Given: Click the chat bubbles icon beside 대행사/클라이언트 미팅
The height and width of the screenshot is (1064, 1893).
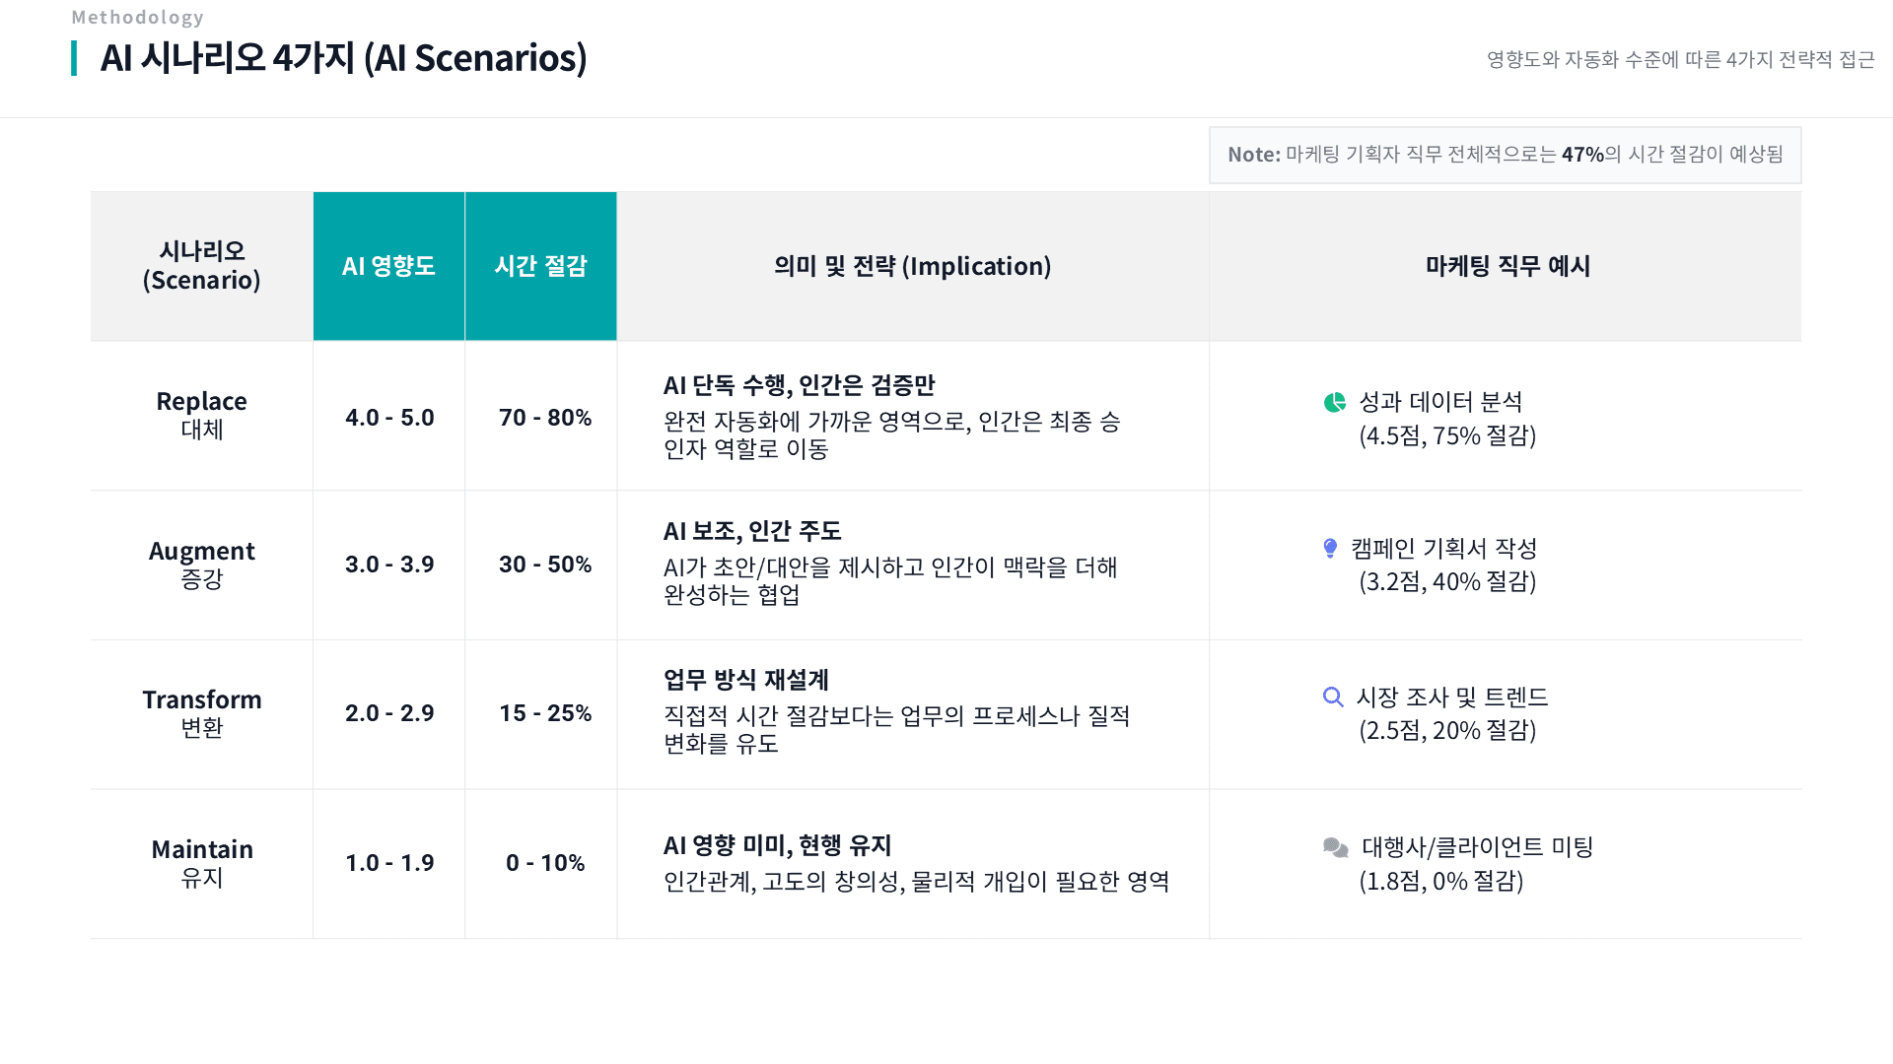Looking at the screenshot, I should point(1335,847).
